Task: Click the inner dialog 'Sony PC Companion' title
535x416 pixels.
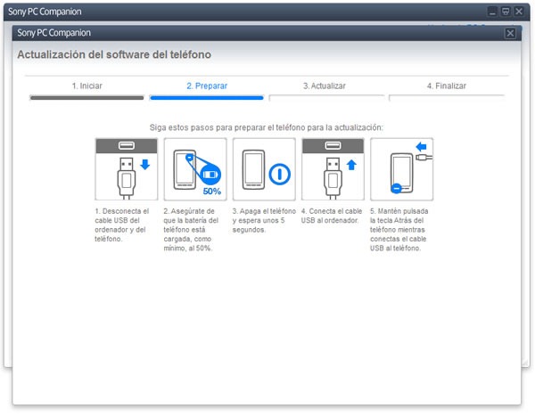Action: click(53, 33)
